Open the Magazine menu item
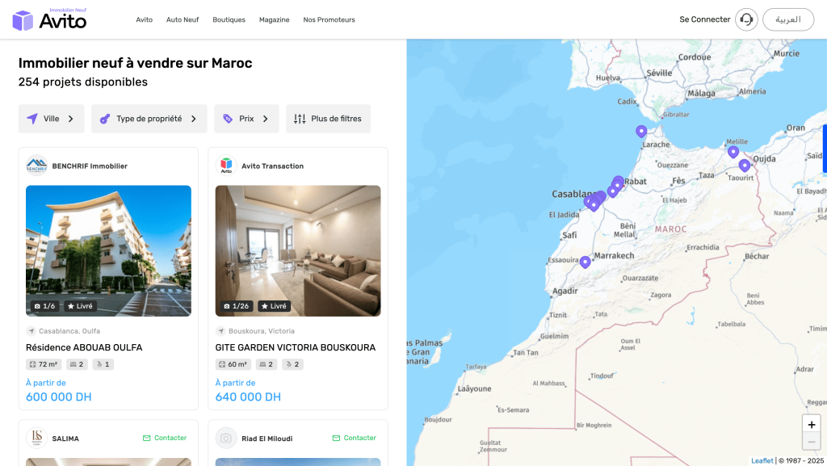Viewport: 827px width, 466px height. (x=274, y=19)
